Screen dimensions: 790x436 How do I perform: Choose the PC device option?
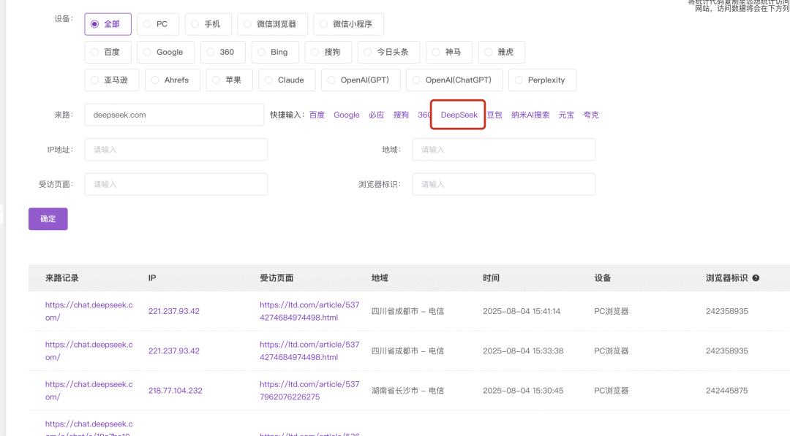(157, 24)
